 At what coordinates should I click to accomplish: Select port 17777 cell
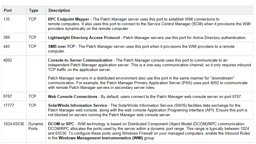click(x=14, y=110)
